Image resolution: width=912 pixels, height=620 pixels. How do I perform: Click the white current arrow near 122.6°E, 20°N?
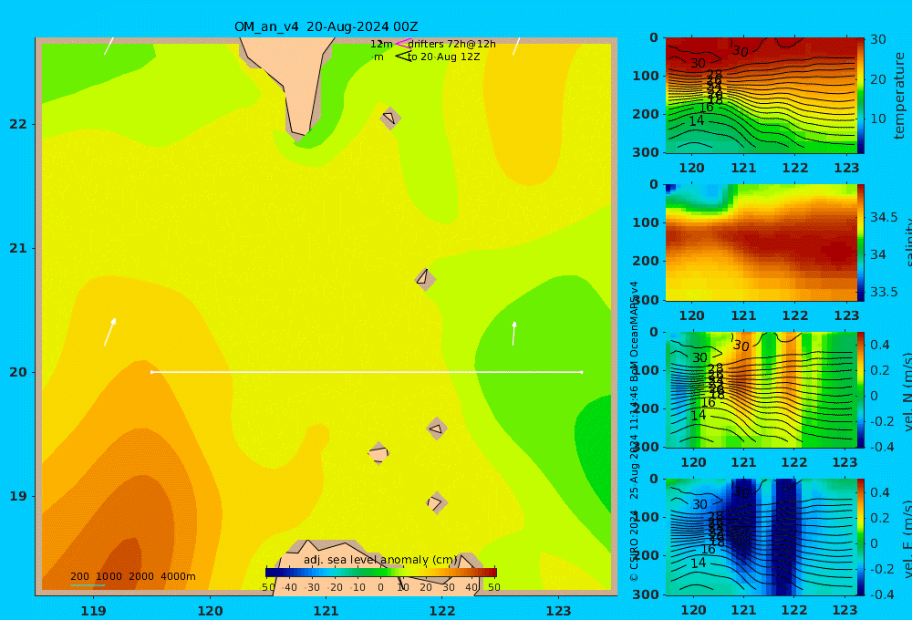tap(513, 334)
